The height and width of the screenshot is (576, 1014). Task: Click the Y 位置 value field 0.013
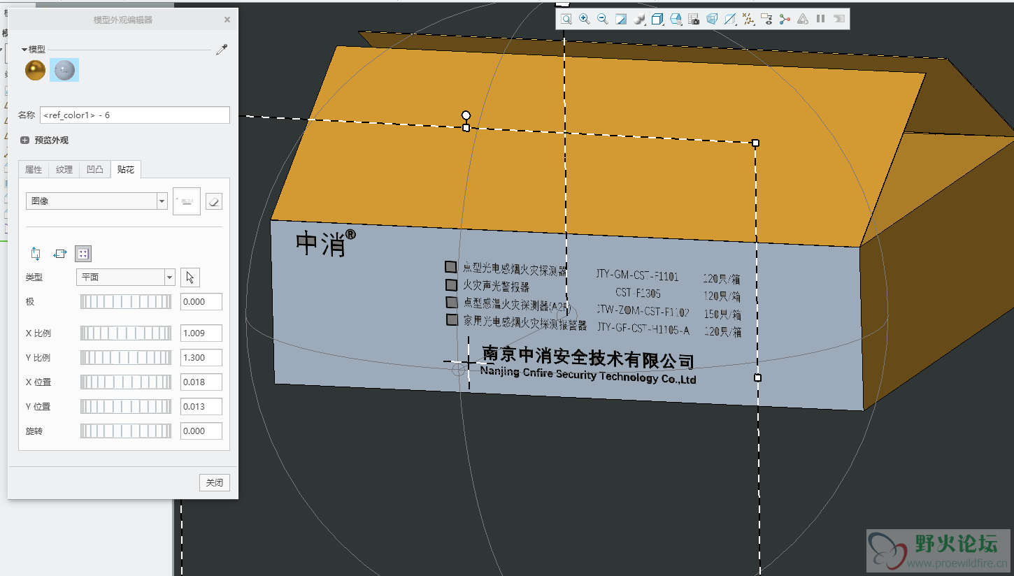pos(201,407)
